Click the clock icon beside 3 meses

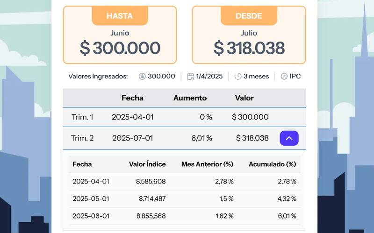click(x=238, y=76)
